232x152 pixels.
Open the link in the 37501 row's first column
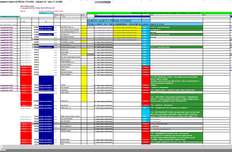(x=6, y=27)
